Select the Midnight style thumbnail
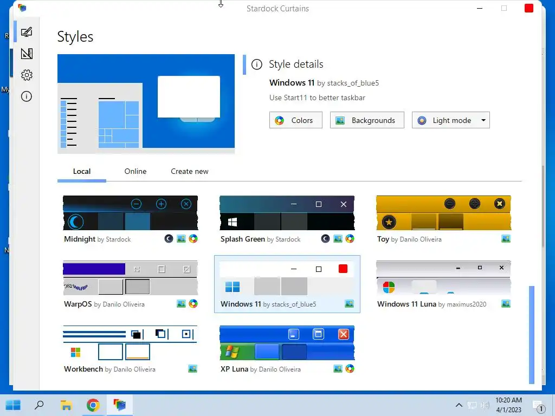 130,213
